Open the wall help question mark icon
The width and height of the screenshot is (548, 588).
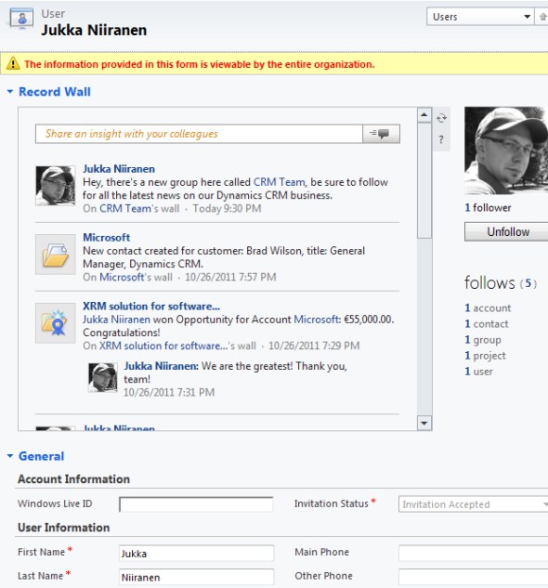point(441,139)
